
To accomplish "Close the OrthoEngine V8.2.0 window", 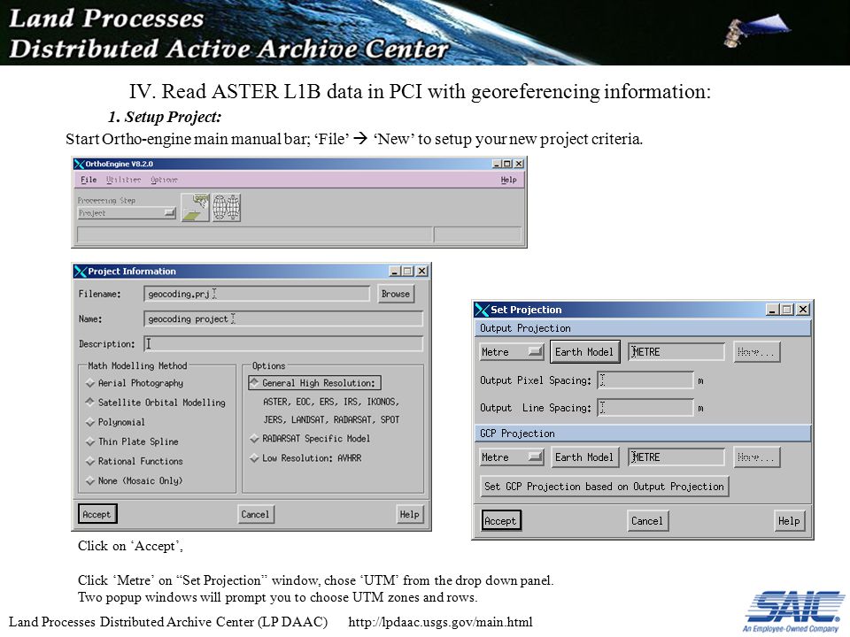I will [519, 164].
